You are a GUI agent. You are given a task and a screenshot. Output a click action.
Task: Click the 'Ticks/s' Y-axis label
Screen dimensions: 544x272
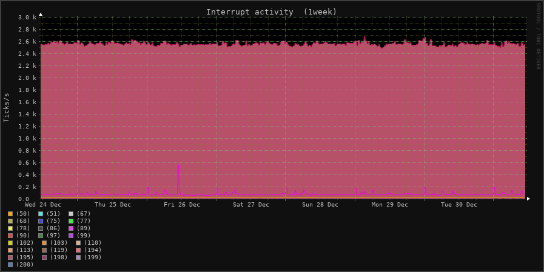click(7, 107)
